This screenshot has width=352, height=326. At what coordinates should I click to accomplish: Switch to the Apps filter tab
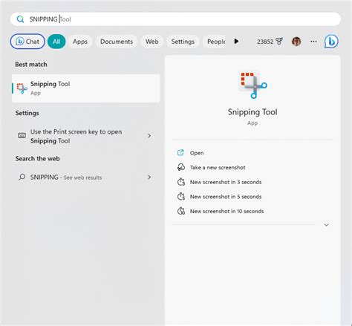point(80,42)
